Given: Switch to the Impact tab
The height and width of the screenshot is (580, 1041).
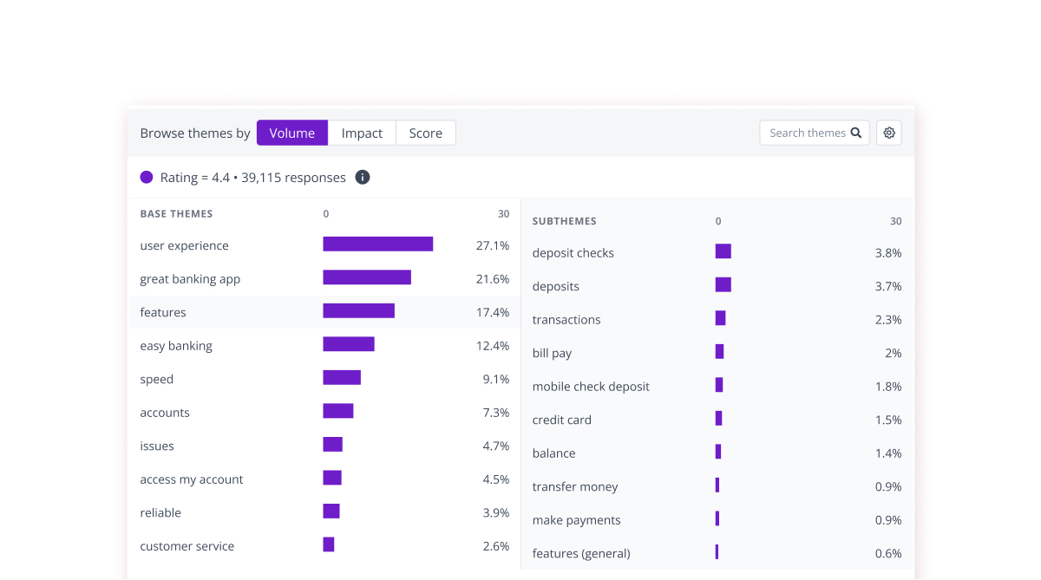Looking at the screenshot, I should (x=361, y=133).
